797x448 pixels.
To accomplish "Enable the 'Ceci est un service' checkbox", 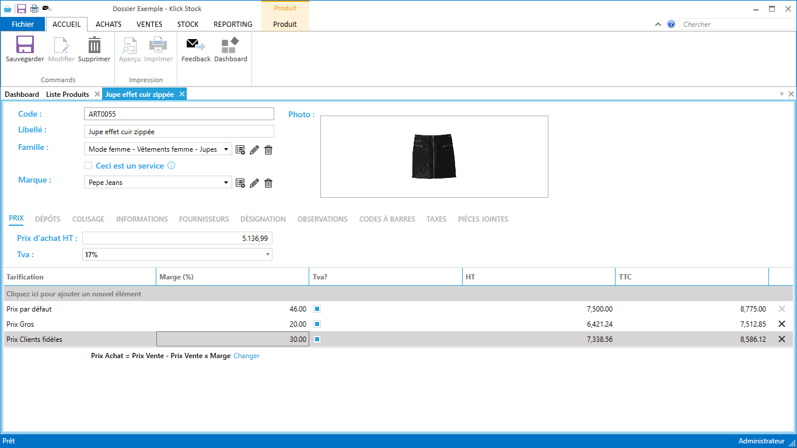I will pos(89,166).
